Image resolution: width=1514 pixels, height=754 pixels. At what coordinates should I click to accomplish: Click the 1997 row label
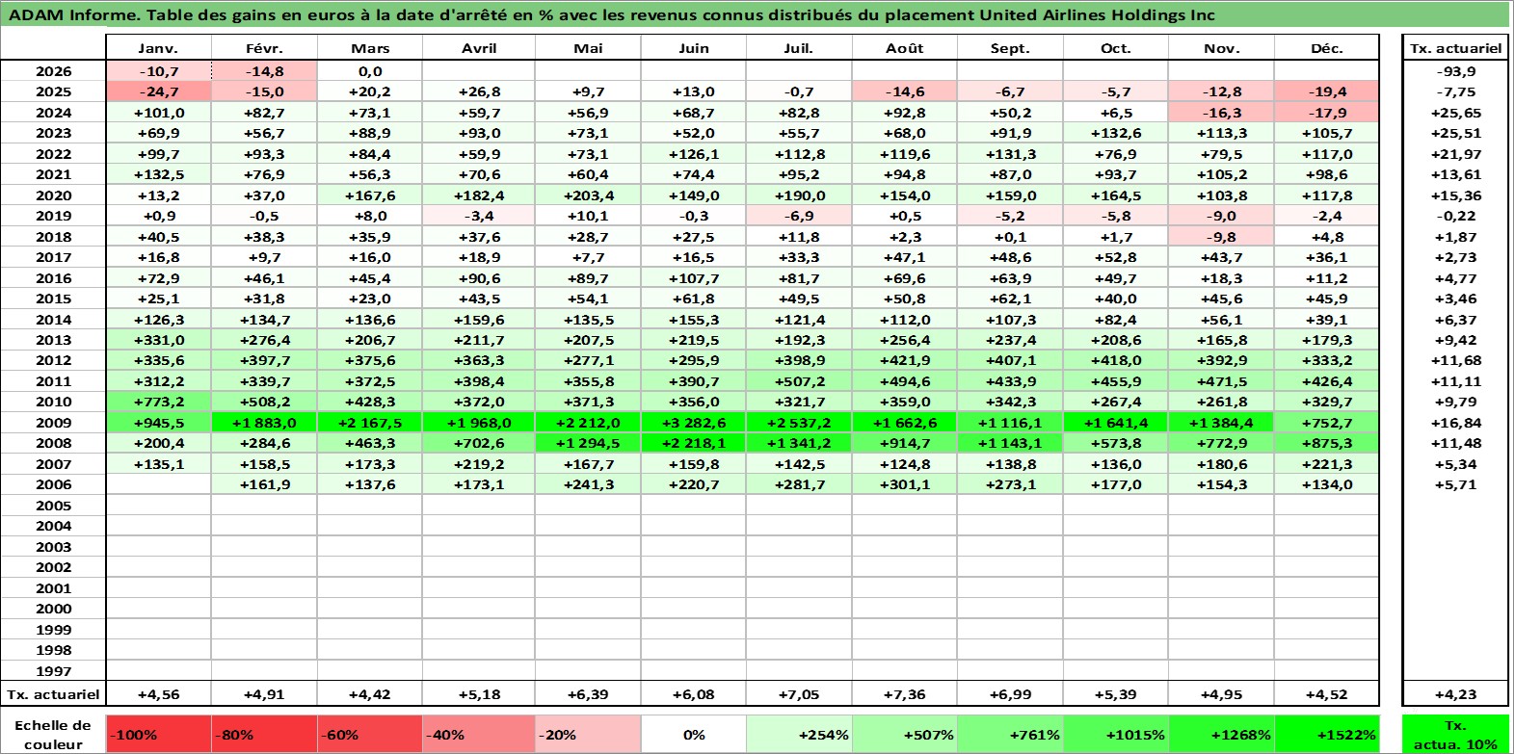point(54,671)
